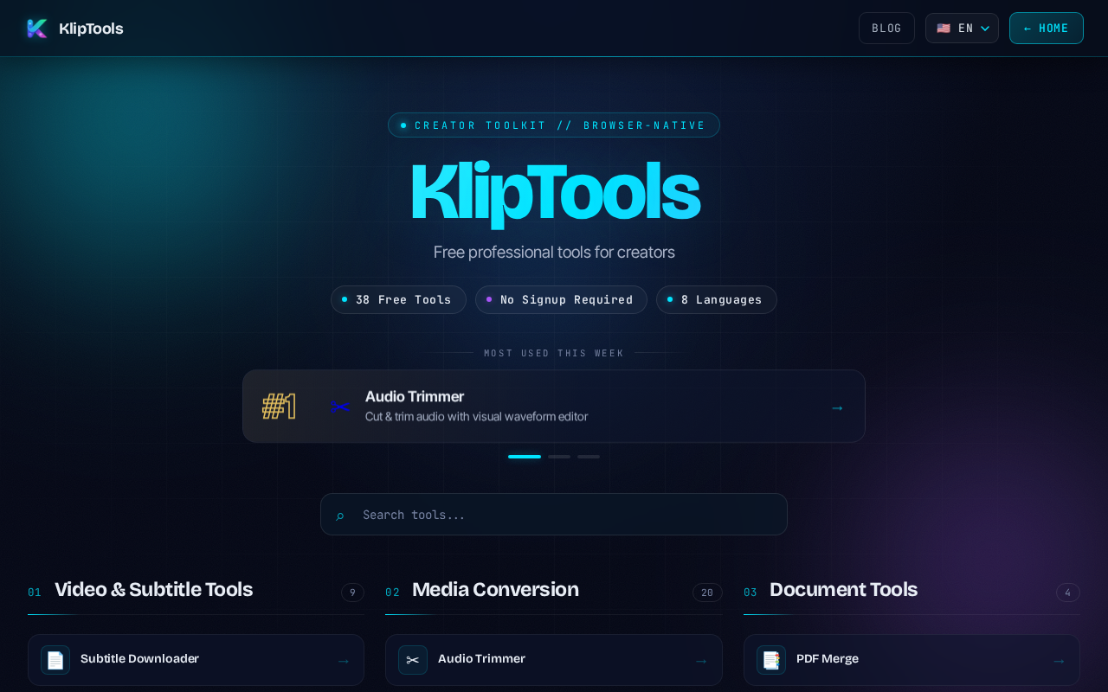Click the PDF Merge pages icon
1108x692 pixels.
click(x=771, y=660)
